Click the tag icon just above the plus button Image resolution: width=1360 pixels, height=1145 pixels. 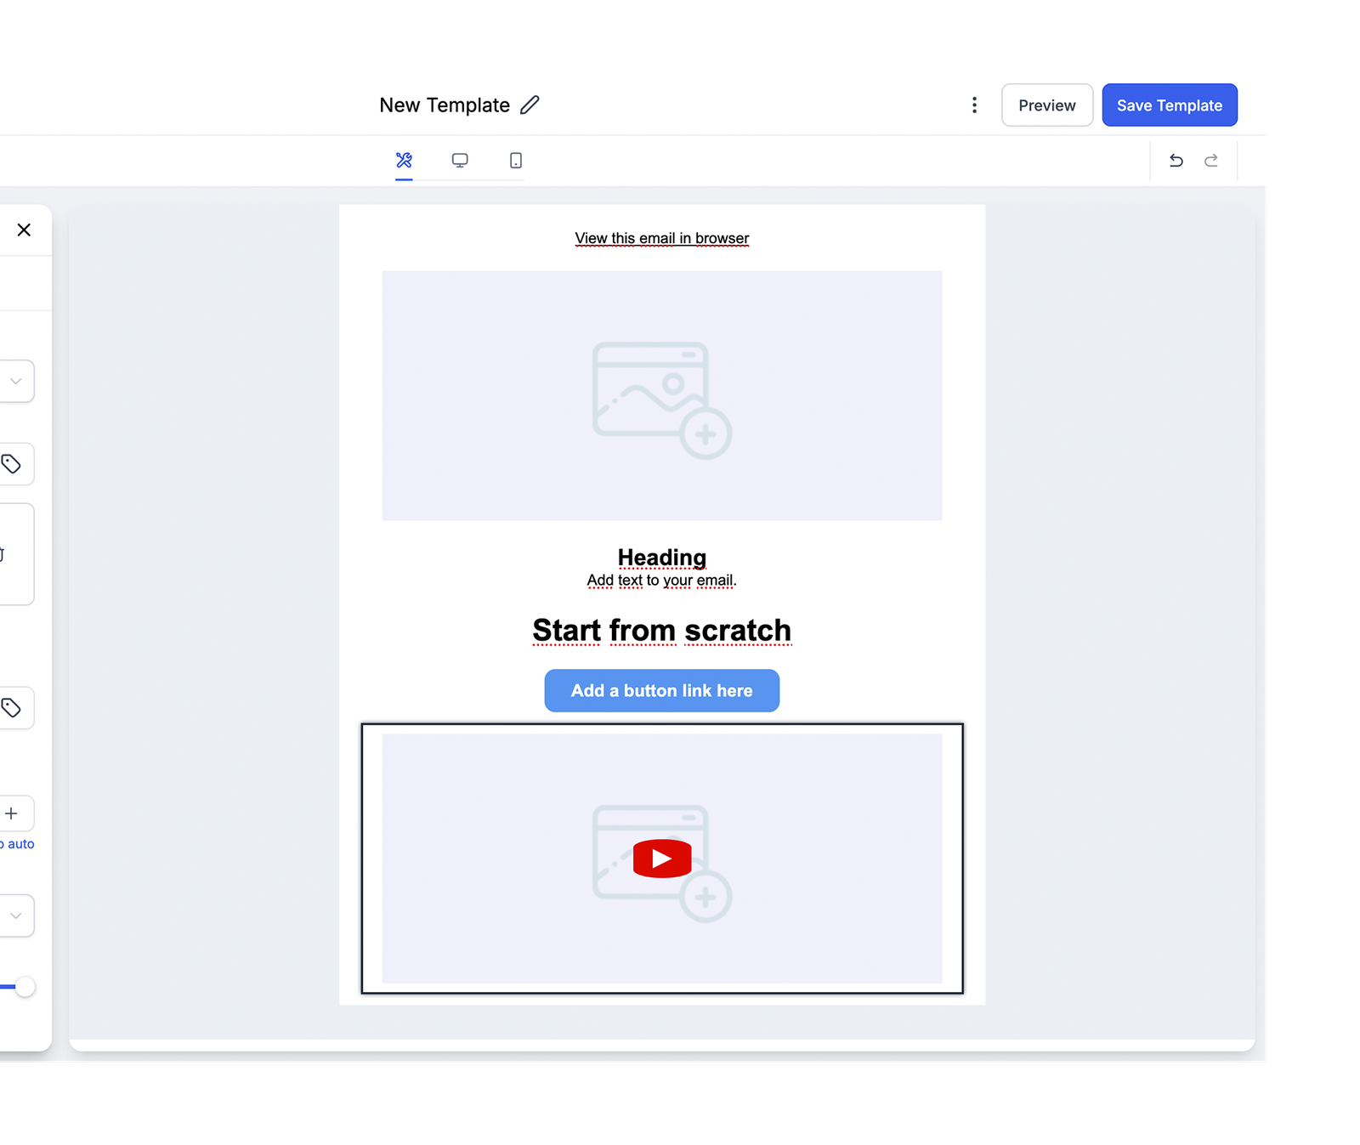[12, 708]
